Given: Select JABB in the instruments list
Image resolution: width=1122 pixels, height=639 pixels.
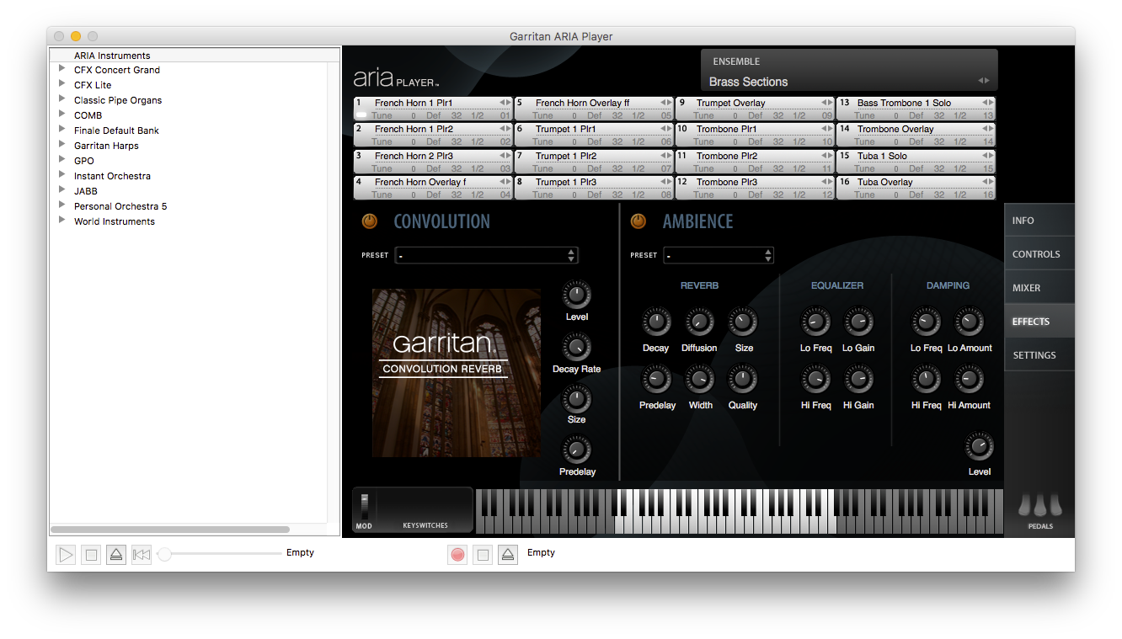Looking at the screenshot, I should 86,191.
